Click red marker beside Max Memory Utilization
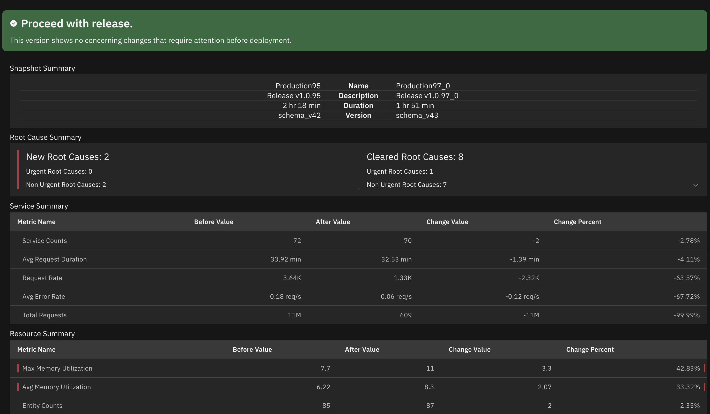Viewport: 710px width, 414px height. (x=18, y=368)
